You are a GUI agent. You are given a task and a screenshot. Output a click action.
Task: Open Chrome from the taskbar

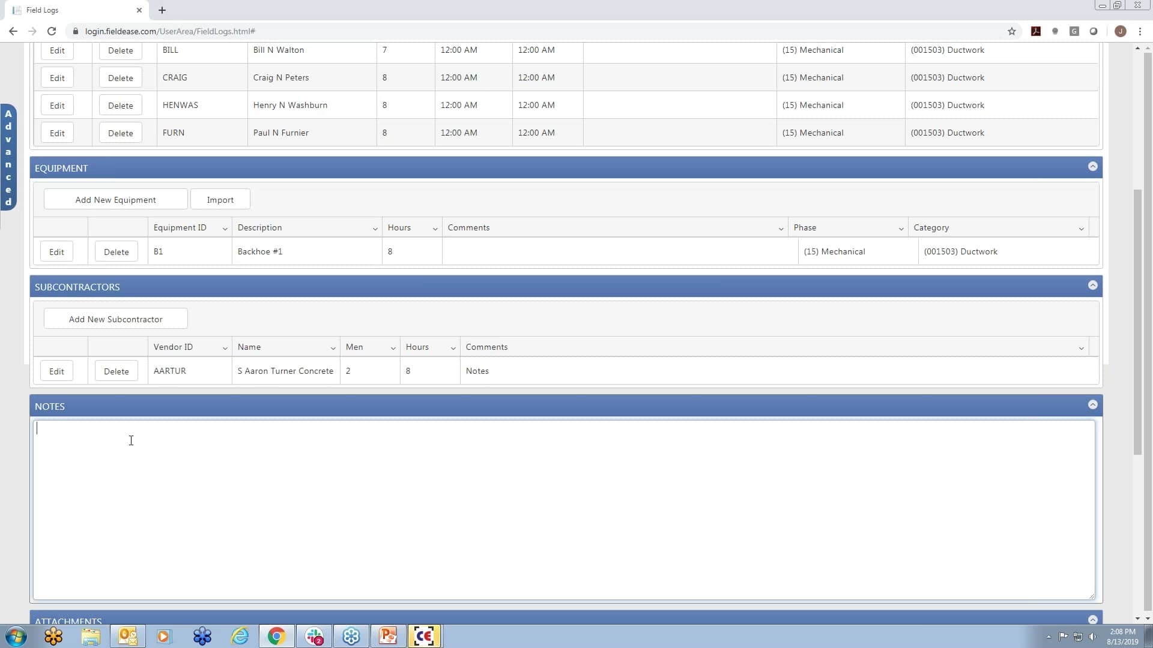click(276, 636)
